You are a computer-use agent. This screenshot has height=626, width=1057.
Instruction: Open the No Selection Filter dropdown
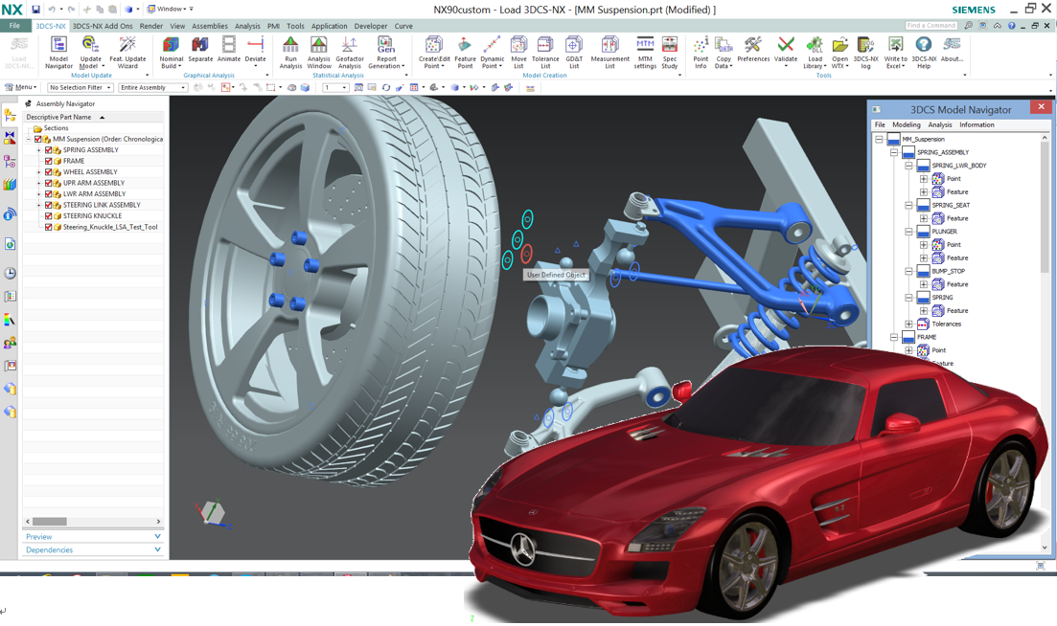pos(80,87)
